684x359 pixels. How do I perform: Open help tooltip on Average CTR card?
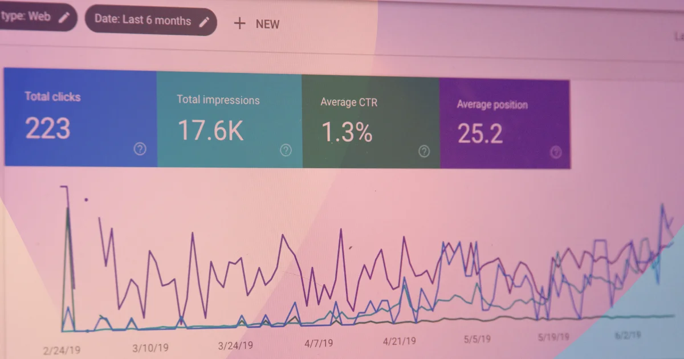coord(423,152)
